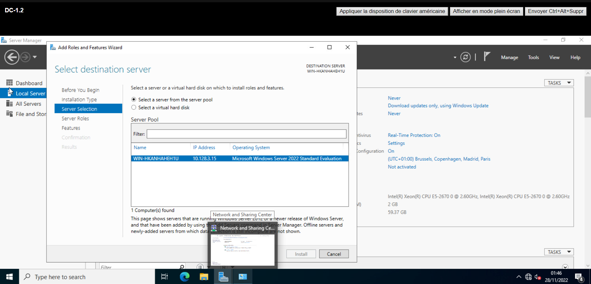The image size is (591, 284).
Task: Click Real-Time Protection: On link
Action: pyautogui.click(x=414, y=135)
